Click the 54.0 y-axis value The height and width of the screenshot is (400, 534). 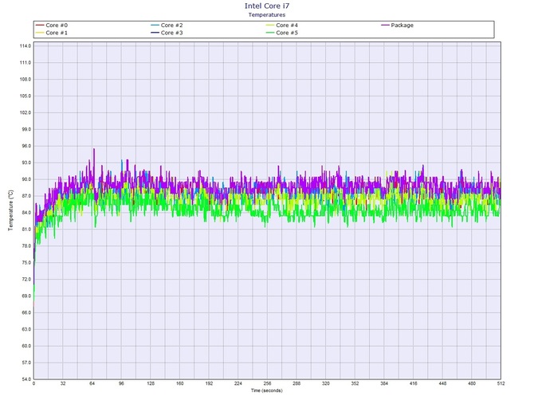click(x=26, y=379)
